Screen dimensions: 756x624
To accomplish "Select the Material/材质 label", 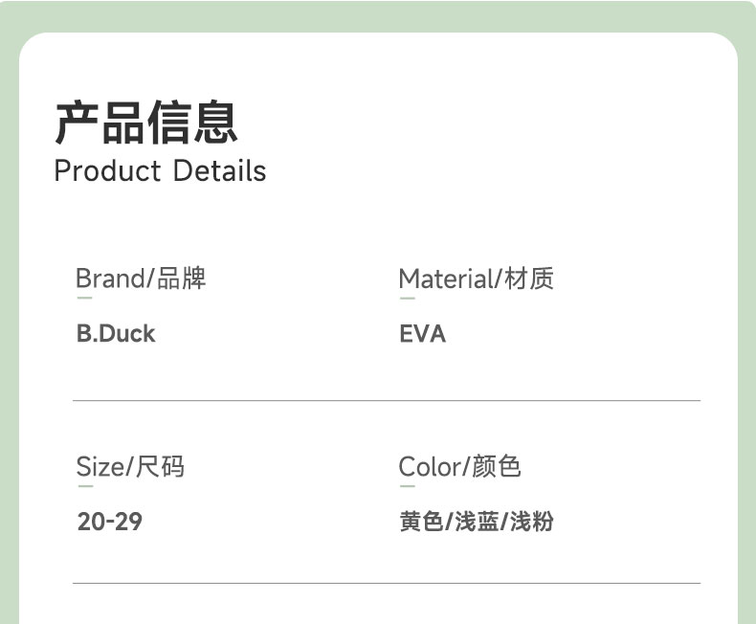I will pyautogui.click(x=476, y=279).
